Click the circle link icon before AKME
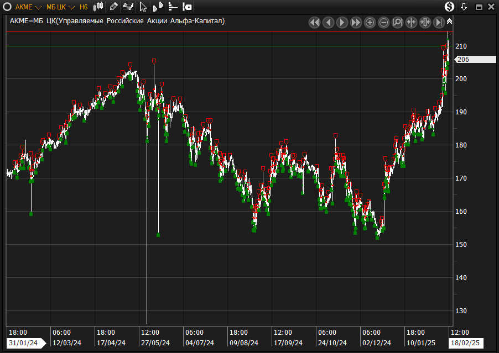The height and width of the screenshot is (353, 499). point(7,7)
